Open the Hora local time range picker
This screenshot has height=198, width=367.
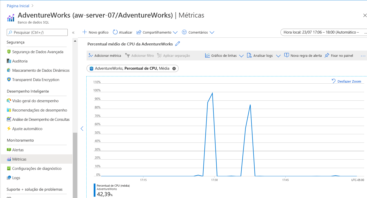324,32
